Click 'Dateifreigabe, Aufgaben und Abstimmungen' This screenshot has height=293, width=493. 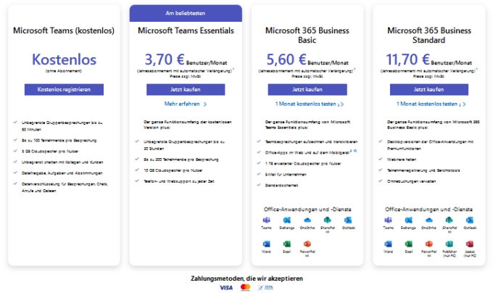coord(62,173)
